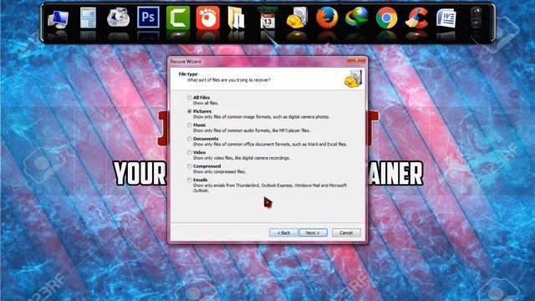Open the camera application dock icon
Viewport: 535px width, 301px height.
point(118,18)
